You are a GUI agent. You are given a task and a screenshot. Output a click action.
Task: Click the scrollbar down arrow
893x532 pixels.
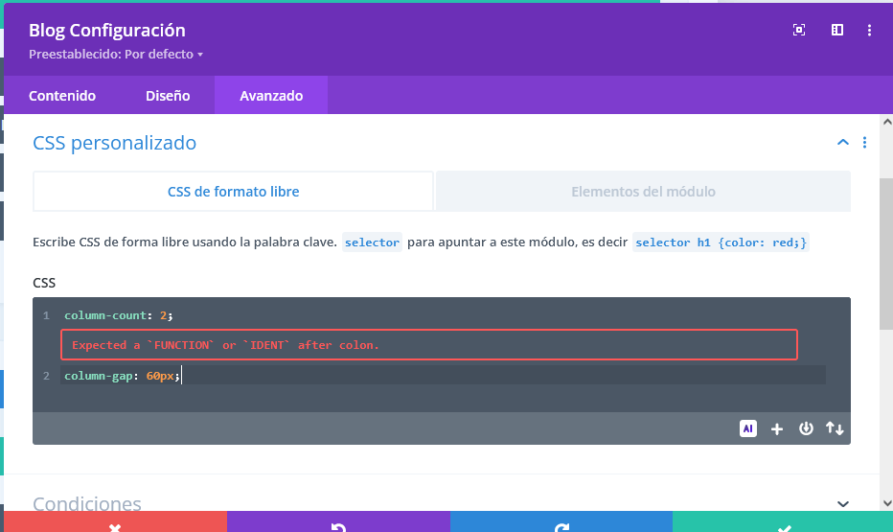coord(886,504)
